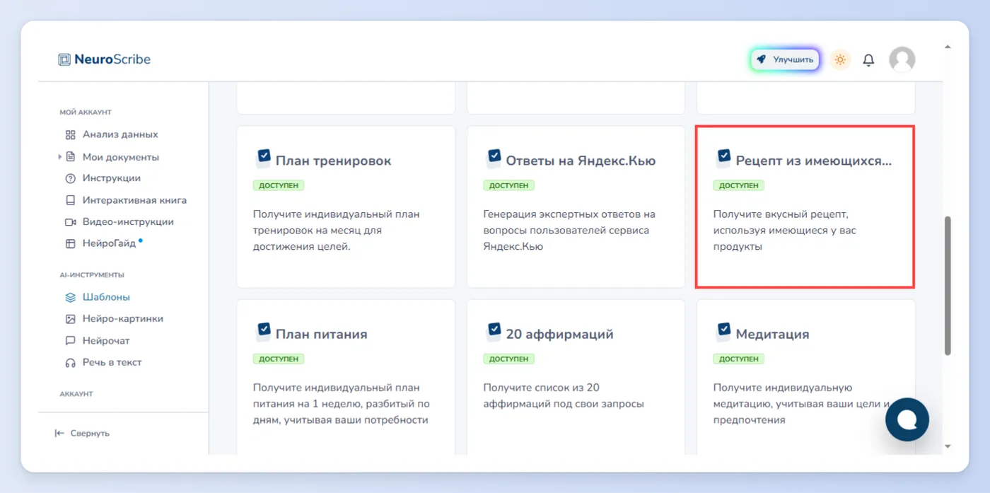990x493 pixels.
Task: Click the План тренировок card icon
Action: (262, 157)
